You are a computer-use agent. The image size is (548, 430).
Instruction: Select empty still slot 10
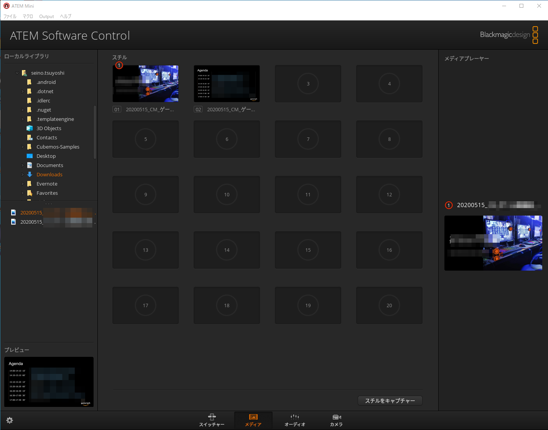[227, 194]
